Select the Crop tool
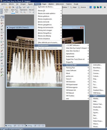The width and height of the screenshot is (107, 130). coord(2,29)
